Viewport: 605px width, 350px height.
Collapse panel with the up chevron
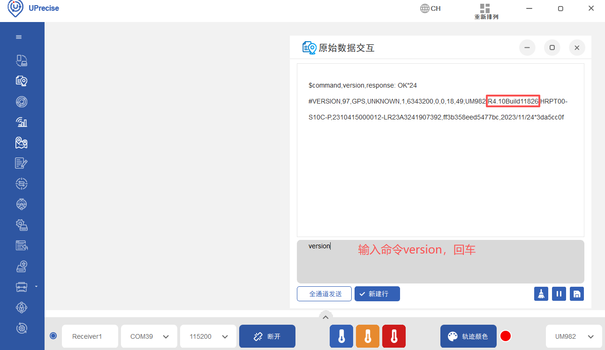[x=325, y=316]
